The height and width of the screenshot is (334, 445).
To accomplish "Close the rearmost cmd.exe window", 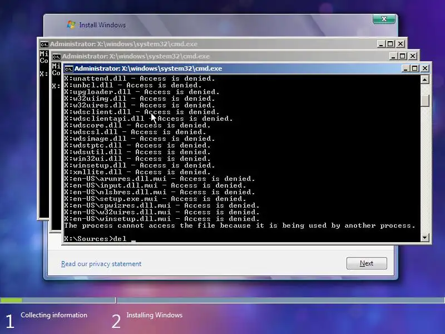I will [400, 44].
